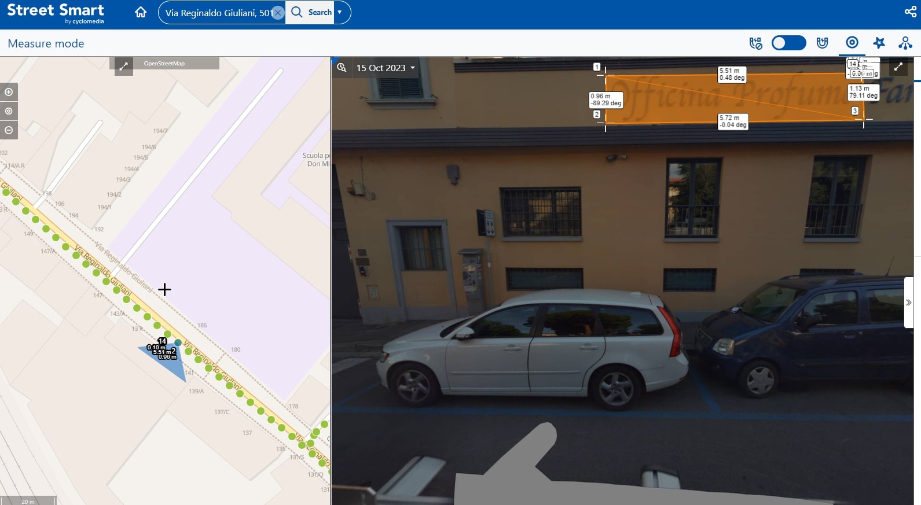Select the network nodes icon in toolbar

click(905, 43)
